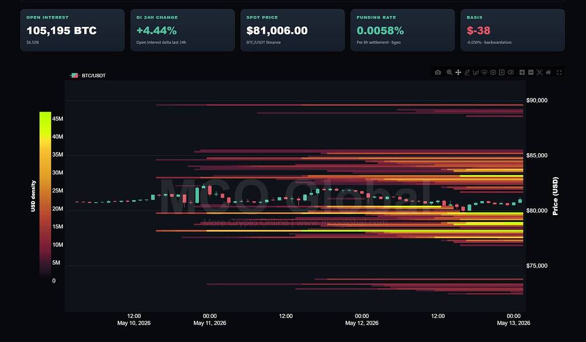Click the "Price (USD)" axis title
586x342 pixels.
click(x=555, y=196)
